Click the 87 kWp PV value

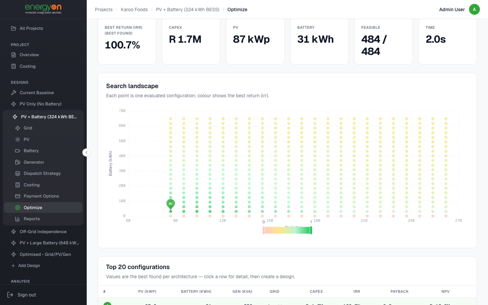(251, 39)
